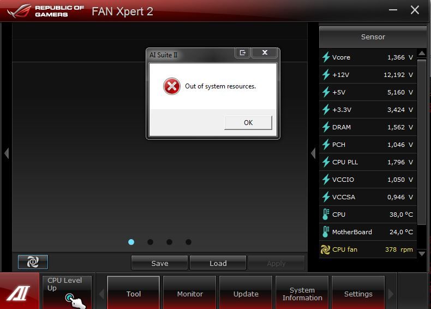
Task: Minimize the FAN Xpert 2 window
Action: point(393,10)
